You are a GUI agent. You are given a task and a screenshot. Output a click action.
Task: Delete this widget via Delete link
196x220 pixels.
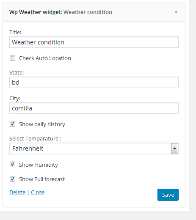[17, 192]
